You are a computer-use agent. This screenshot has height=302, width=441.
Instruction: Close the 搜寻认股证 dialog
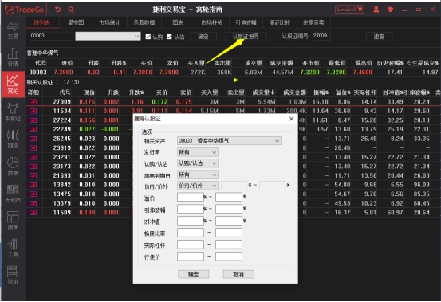291,119
